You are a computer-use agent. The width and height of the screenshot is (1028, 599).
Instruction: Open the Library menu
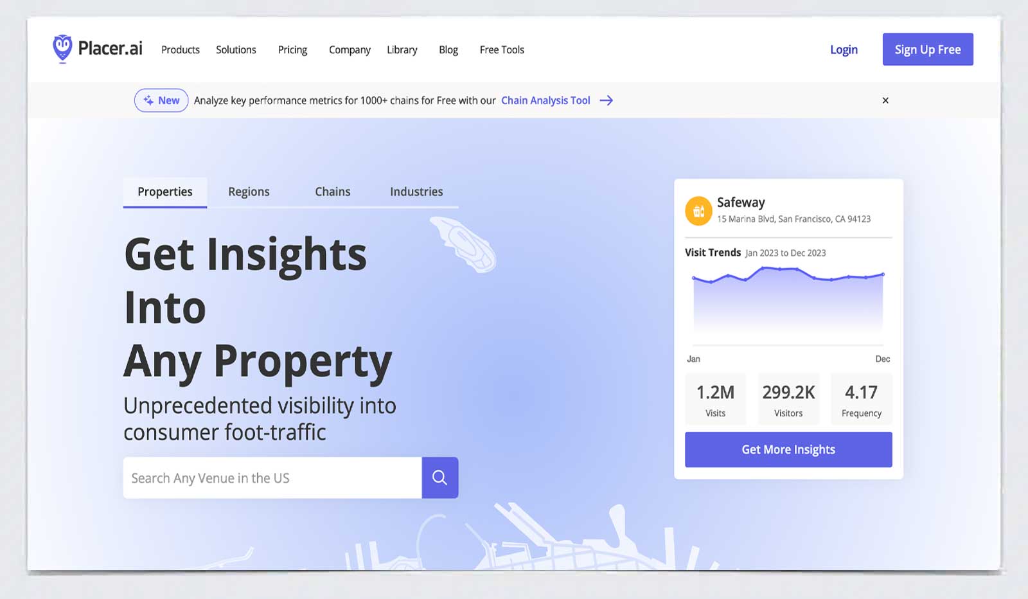click(x=402, y=49)
